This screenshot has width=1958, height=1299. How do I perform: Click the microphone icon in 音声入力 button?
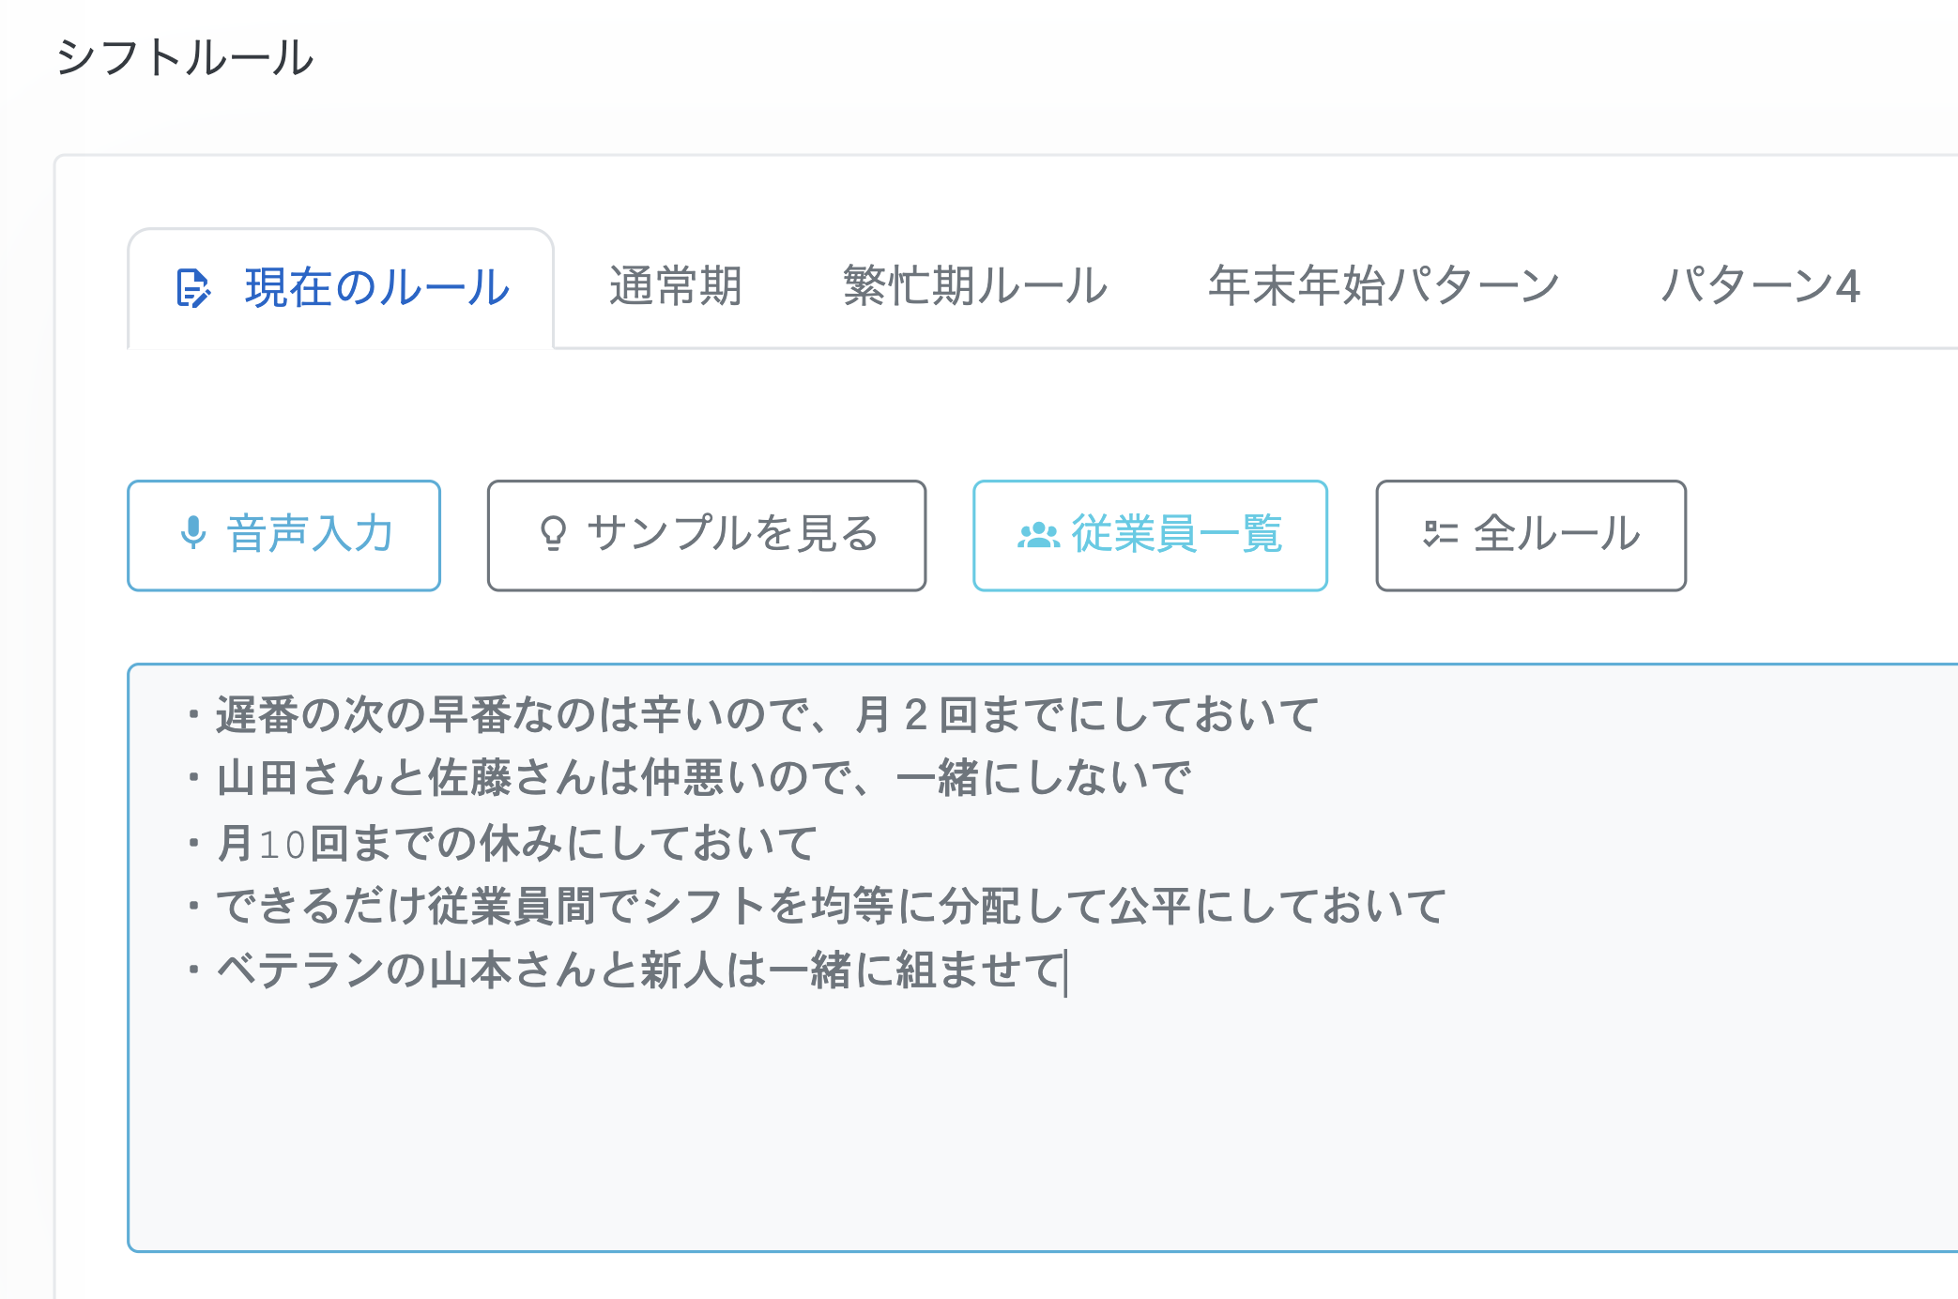point(194,533)
